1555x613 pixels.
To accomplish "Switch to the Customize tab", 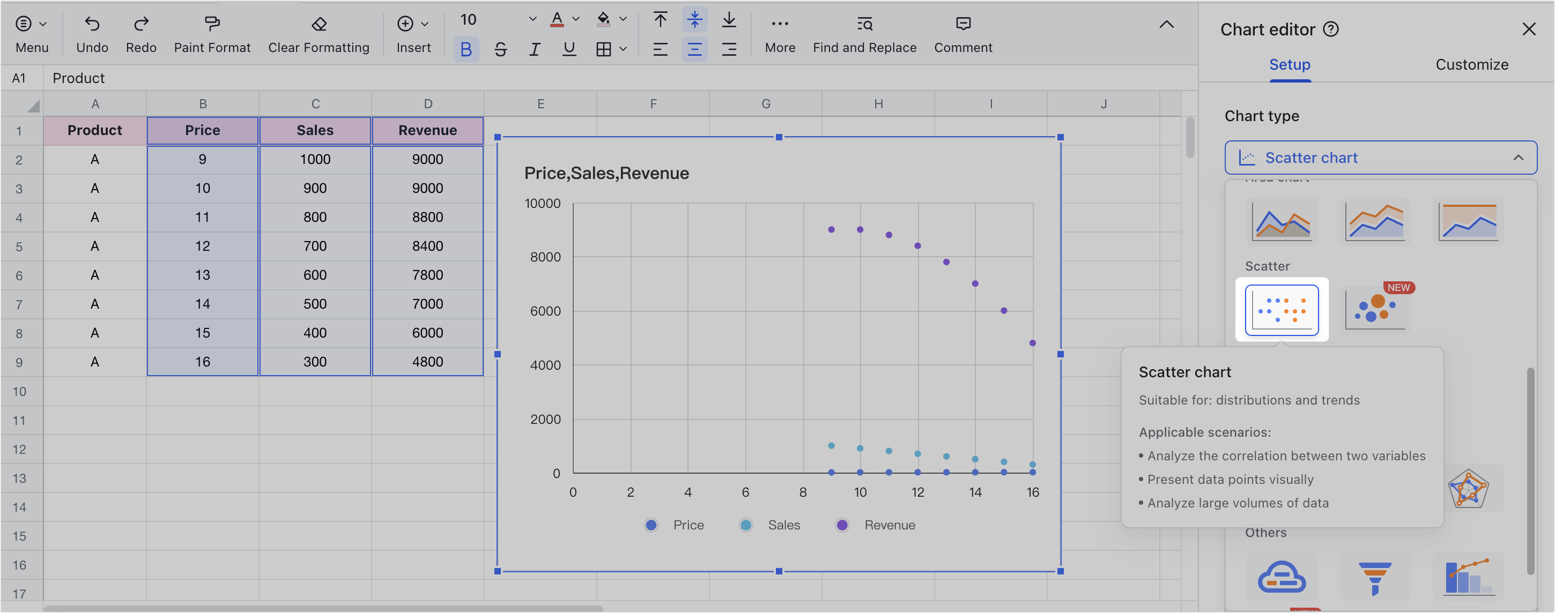I will (1472, 64).
